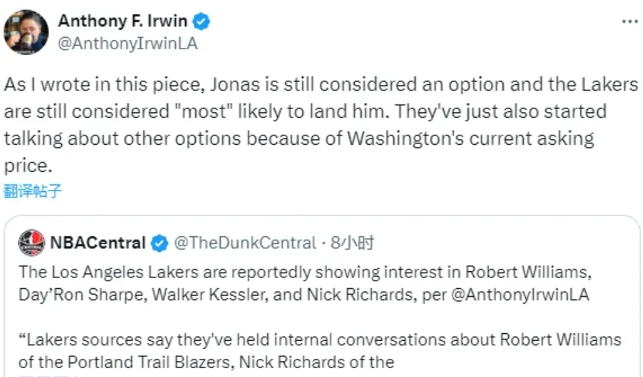
Task: Click the @AnthonyIrwinLA handle under the author name
Action: [128, 43]
